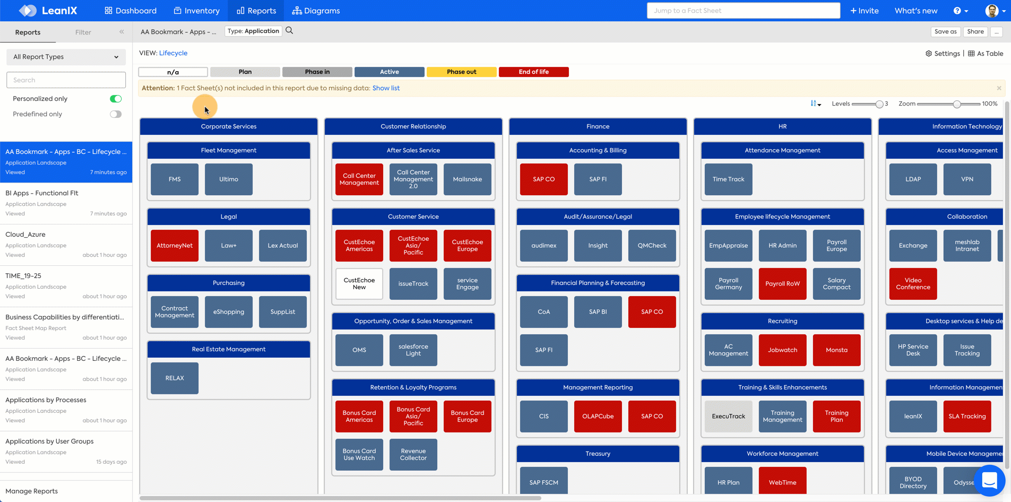Open the more options ellipsis button
1011x502 pixels.
997,32
